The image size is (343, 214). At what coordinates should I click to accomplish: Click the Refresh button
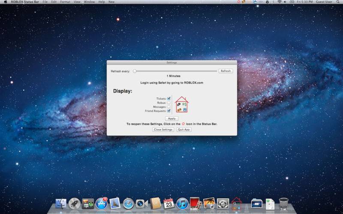[x=226, y=71]
